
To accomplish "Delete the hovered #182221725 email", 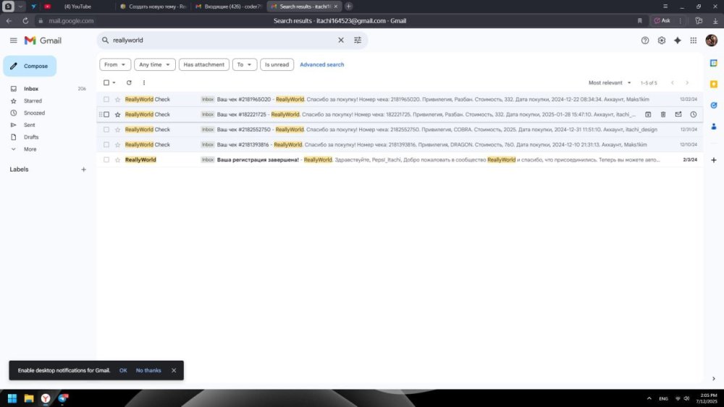I will (663, 114).
